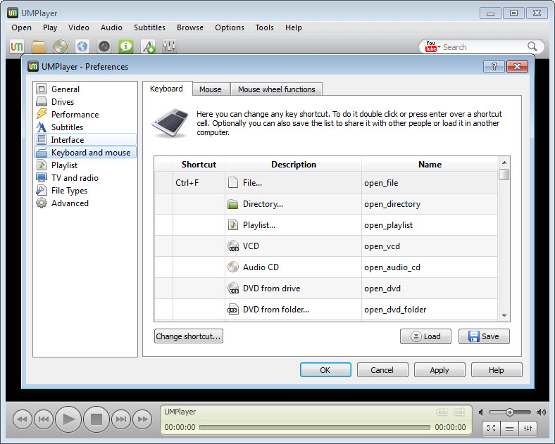This screenshot has height=444, width=555.
Task: Click the playback seek bar
Action: 315,427
